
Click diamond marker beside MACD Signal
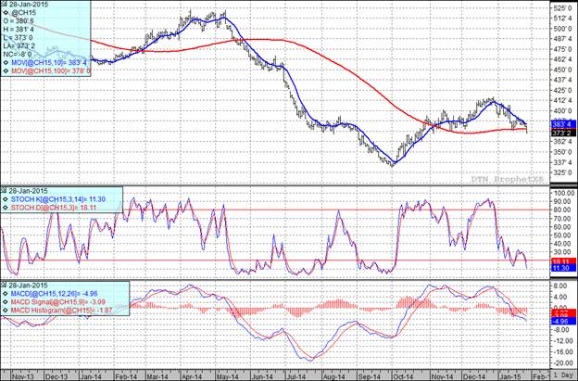tap(5, 302)
